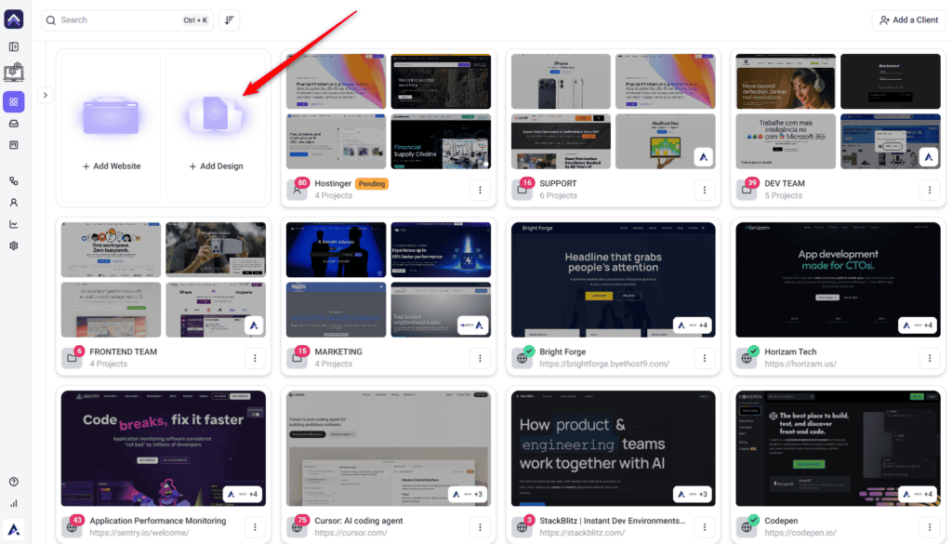Open the reports chart icon in sidebar

tap(13, 224)
